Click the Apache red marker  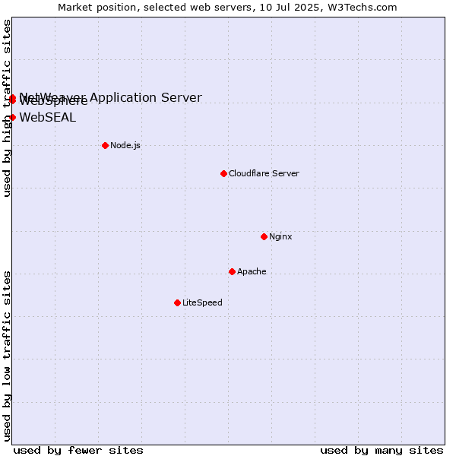pyautogui.click(x=232, y=271)
